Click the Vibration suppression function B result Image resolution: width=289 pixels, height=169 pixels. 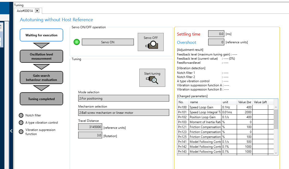tap(203, 89)
